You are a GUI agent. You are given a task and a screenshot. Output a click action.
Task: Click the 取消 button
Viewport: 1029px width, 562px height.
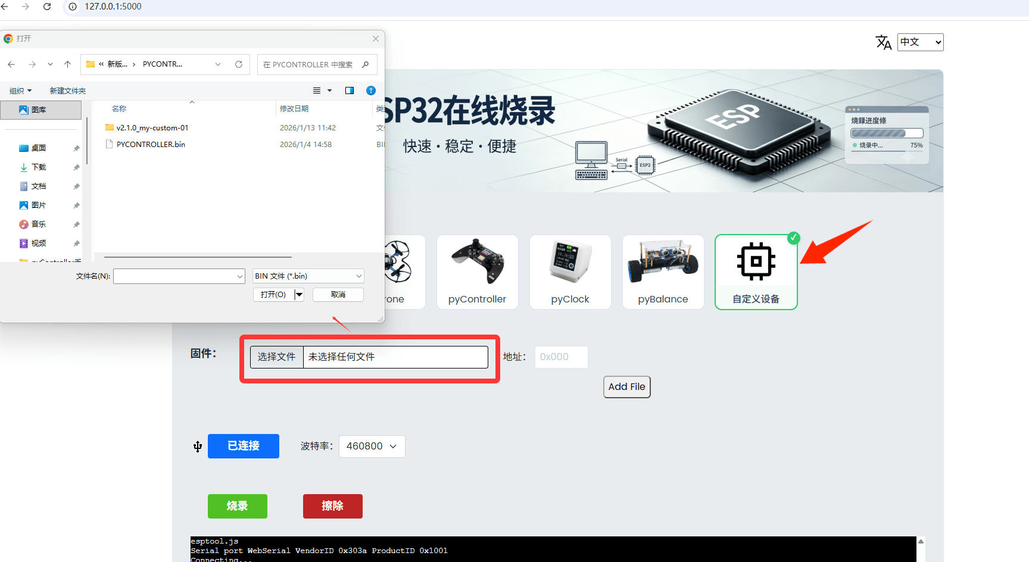pyautogui.click(x=338, y=294)
